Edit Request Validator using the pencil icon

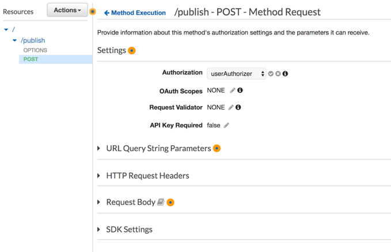point(231,107)
